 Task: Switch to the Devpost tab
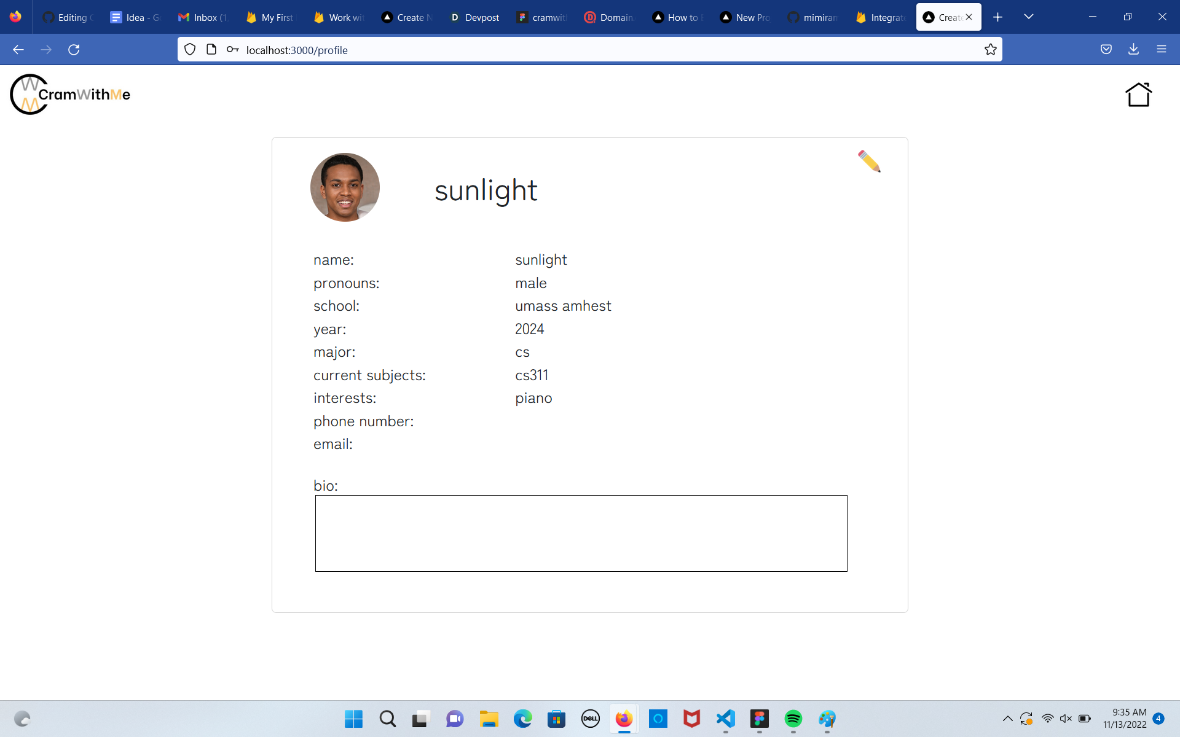pyautogui.click(x=474, y=17)
